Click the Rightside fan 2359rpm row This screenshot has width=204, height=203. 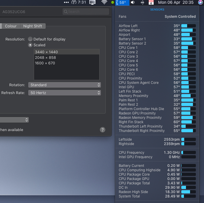coord(157,144)
